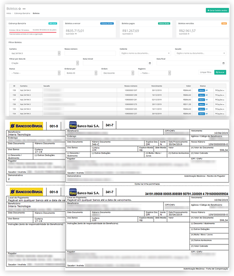Go to Cobrança Bancária in breadcrumb

pos(21,13)
